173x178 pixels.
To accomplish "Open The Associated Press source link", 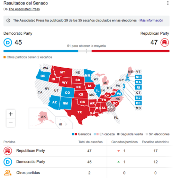I will point(24,9).
